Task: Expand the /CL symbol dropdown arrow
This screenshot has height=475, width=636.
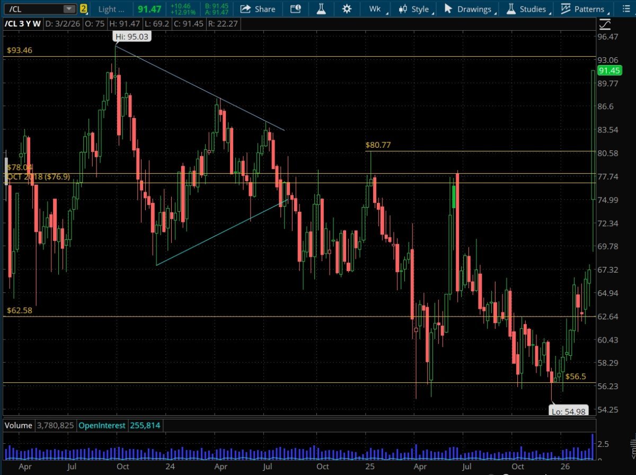Action: tap(69, 9)
